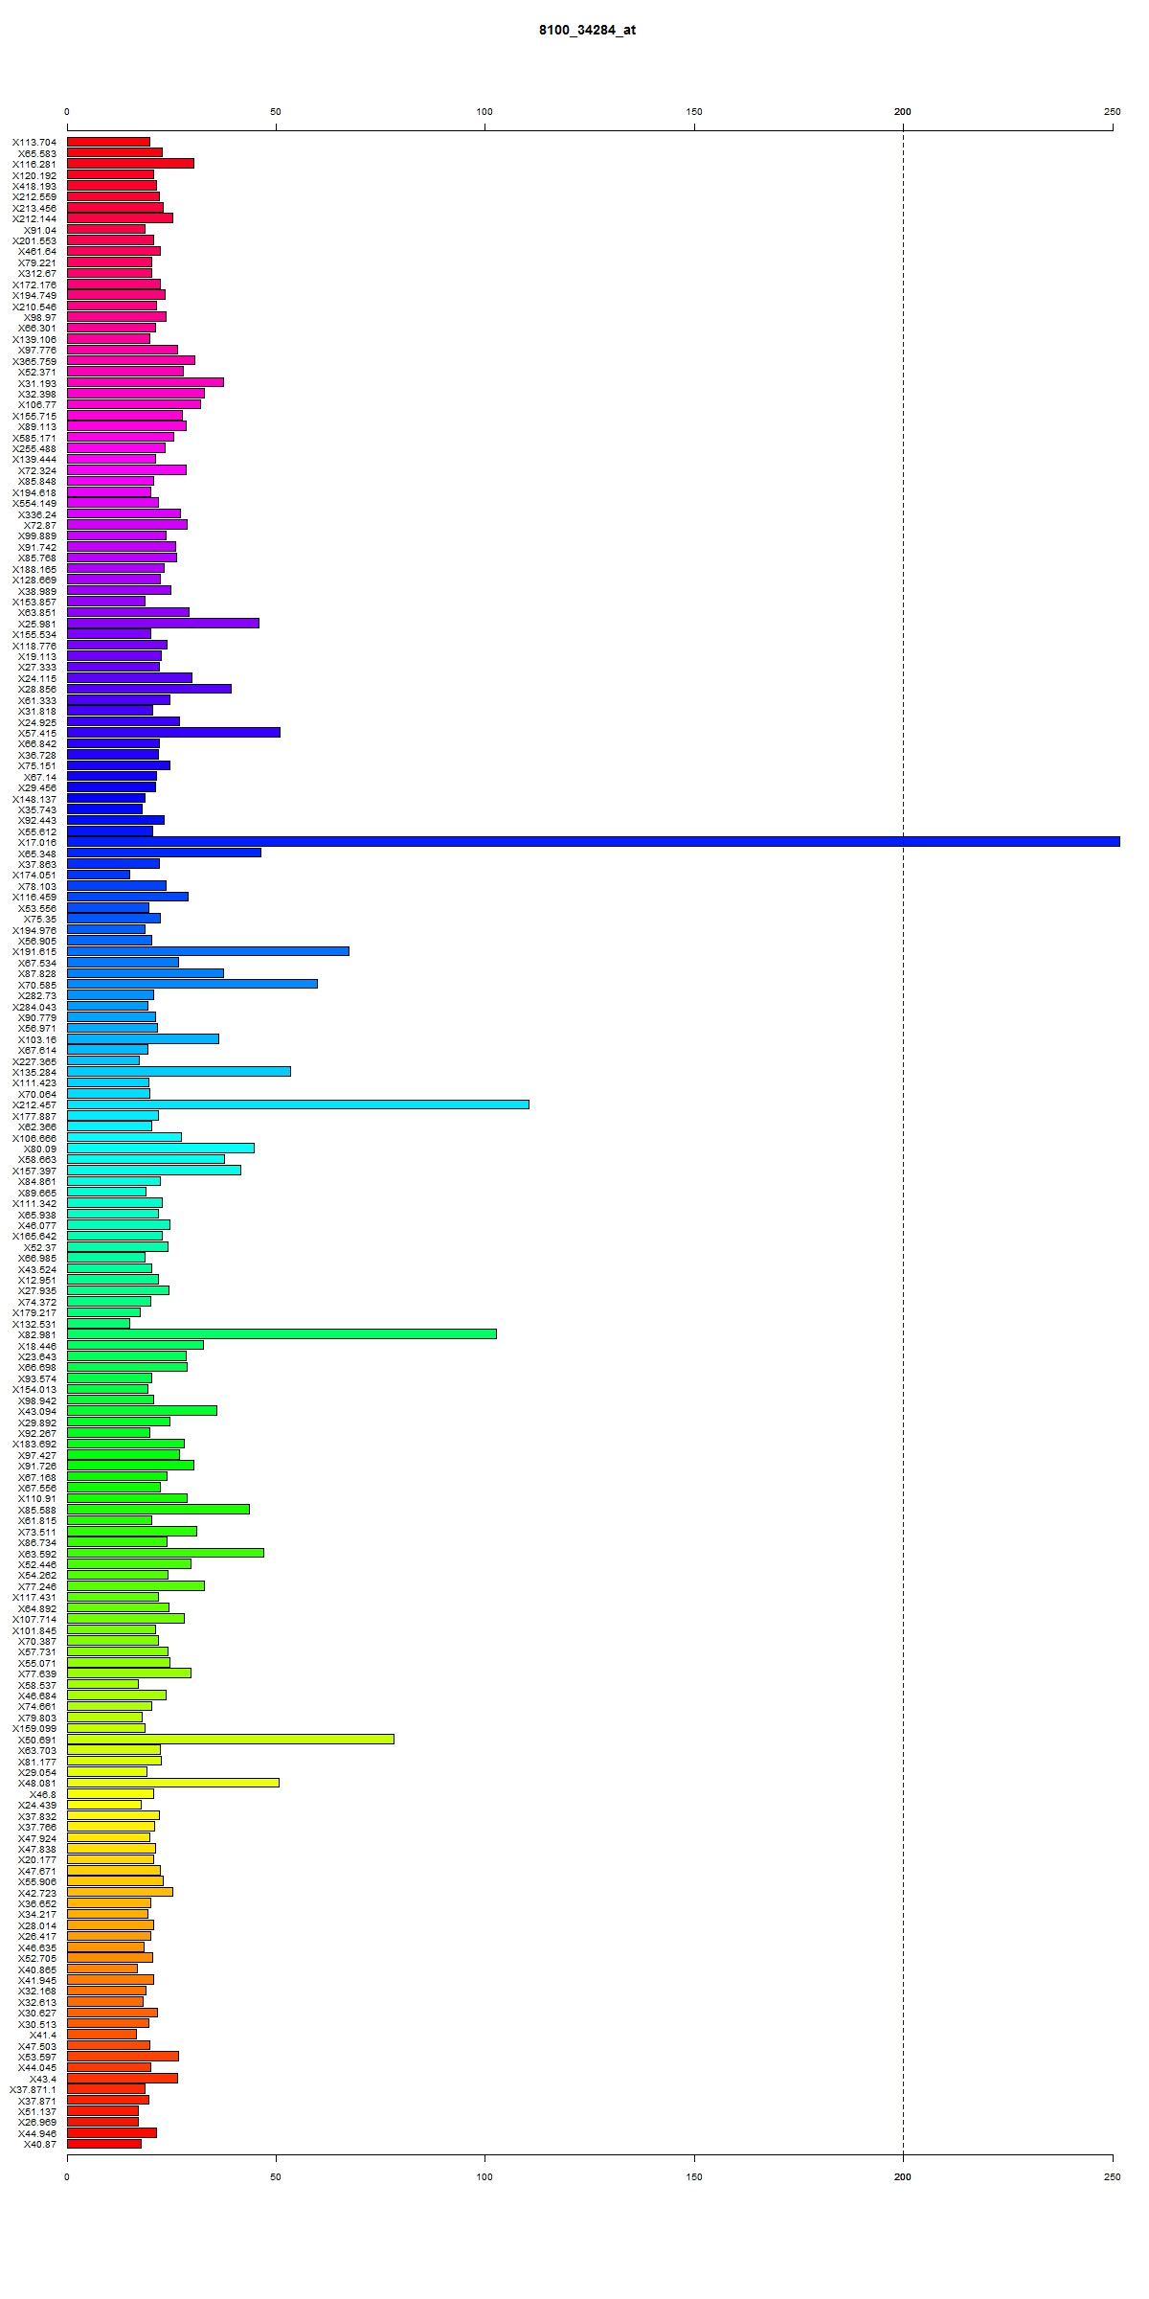1149x2299 pixels.
Task: Select the X40.87 row label
Action: (40, 2145)
